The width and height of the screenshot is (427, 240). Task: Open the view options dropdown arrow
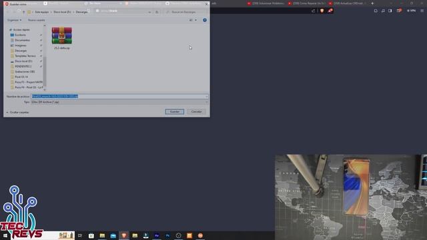(x=195, y=20)
